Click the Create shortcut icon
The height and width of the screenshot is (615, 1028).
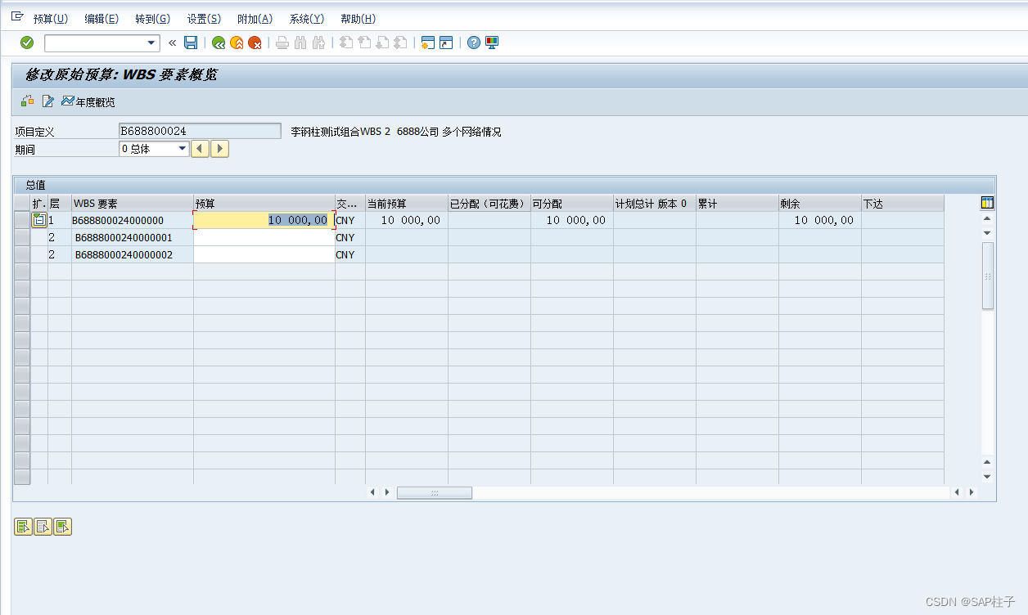click(445, 43)
